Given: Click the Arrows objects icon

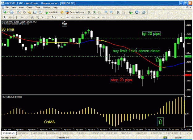Looking at the screenshot, I should point(53,17).
